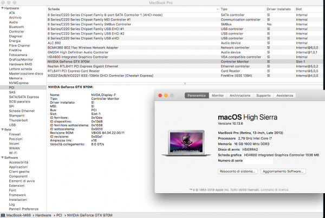This screenshot has height=218, width=325.
Task: Select the GM204 High Definition Audio Controller row
Action: [x=185, y=52]
